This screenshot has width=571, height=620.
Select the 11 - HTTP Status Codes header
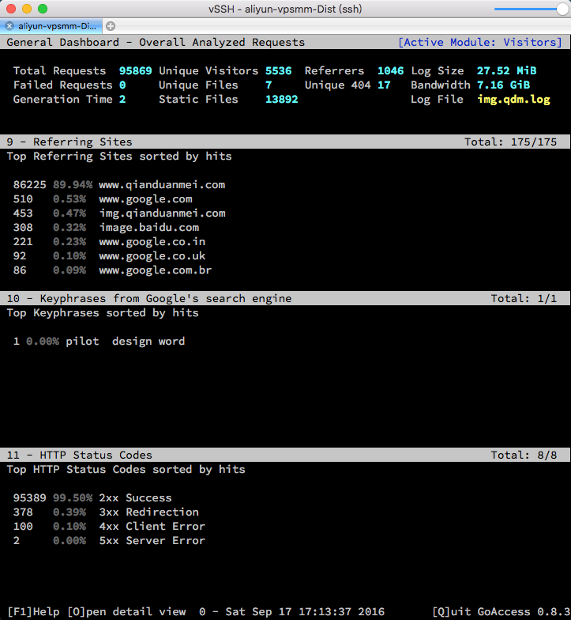(79, 456)
